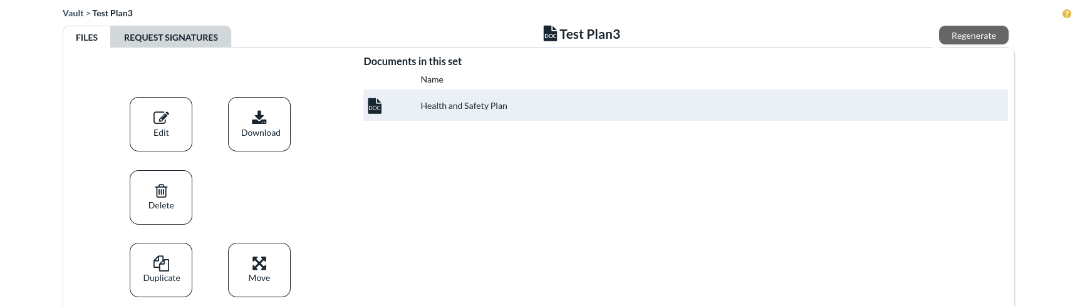1075x306 pixels.
Task: Click the 'Delete' text label
Action: coord(161,205)
